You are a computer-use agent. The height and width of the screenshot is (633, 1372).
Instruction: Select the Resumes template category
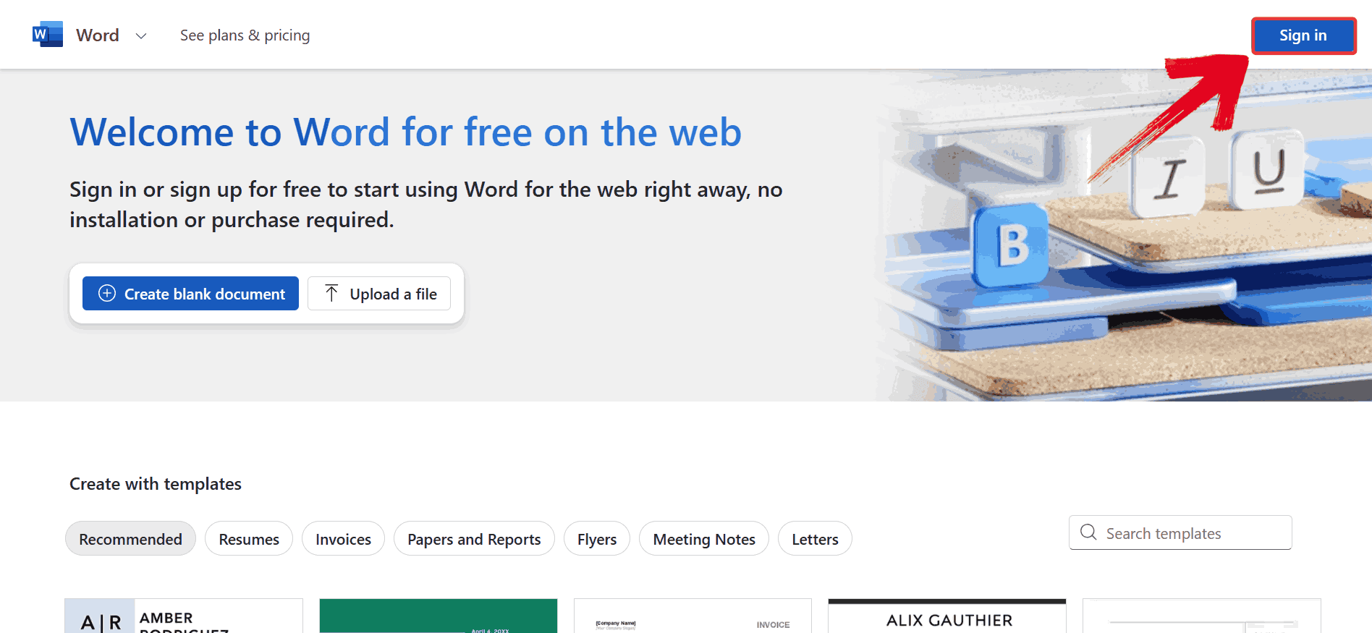click(249, 539)
